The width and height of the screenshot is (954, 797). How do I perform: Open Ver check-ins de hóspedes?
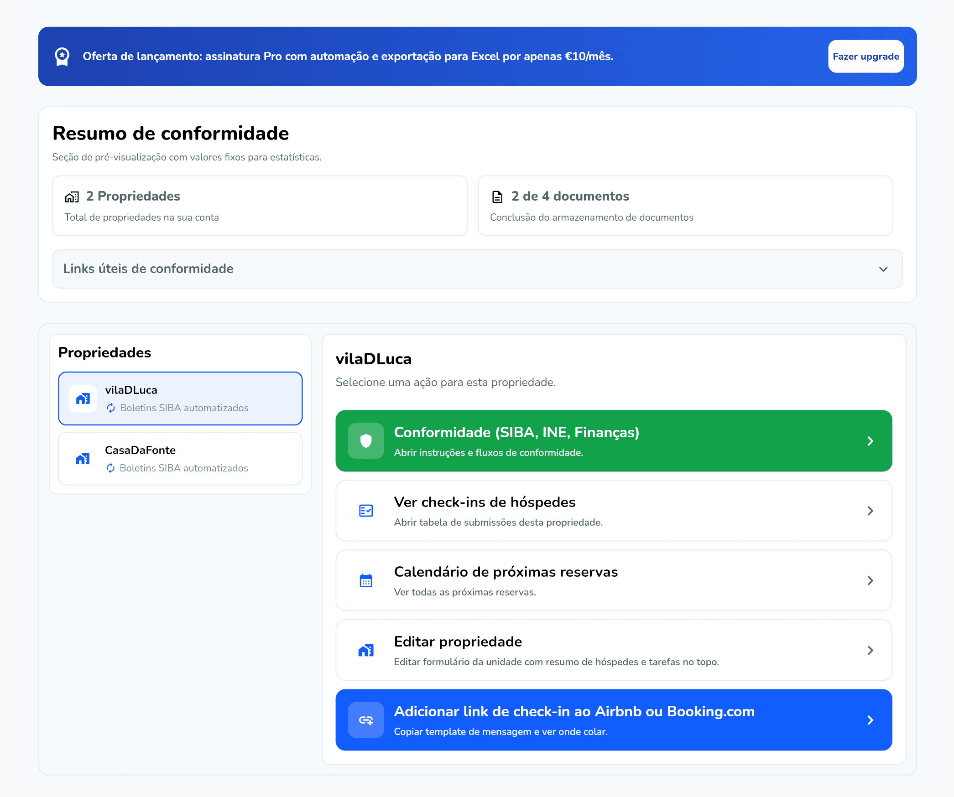click(x=613, y=511)
